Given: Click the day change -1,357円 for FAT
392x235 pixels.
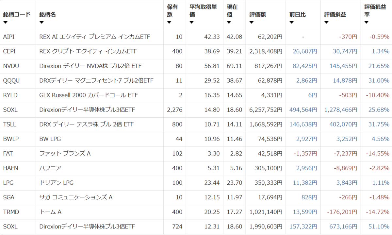Looking at the screenshot, I should click(305, 154).
